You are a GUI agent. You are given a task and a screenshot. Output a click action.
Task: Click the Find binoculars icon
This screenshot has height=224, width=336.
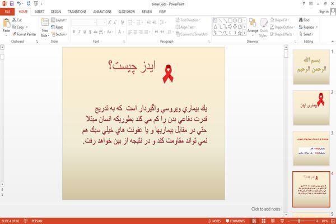point(301,20)
